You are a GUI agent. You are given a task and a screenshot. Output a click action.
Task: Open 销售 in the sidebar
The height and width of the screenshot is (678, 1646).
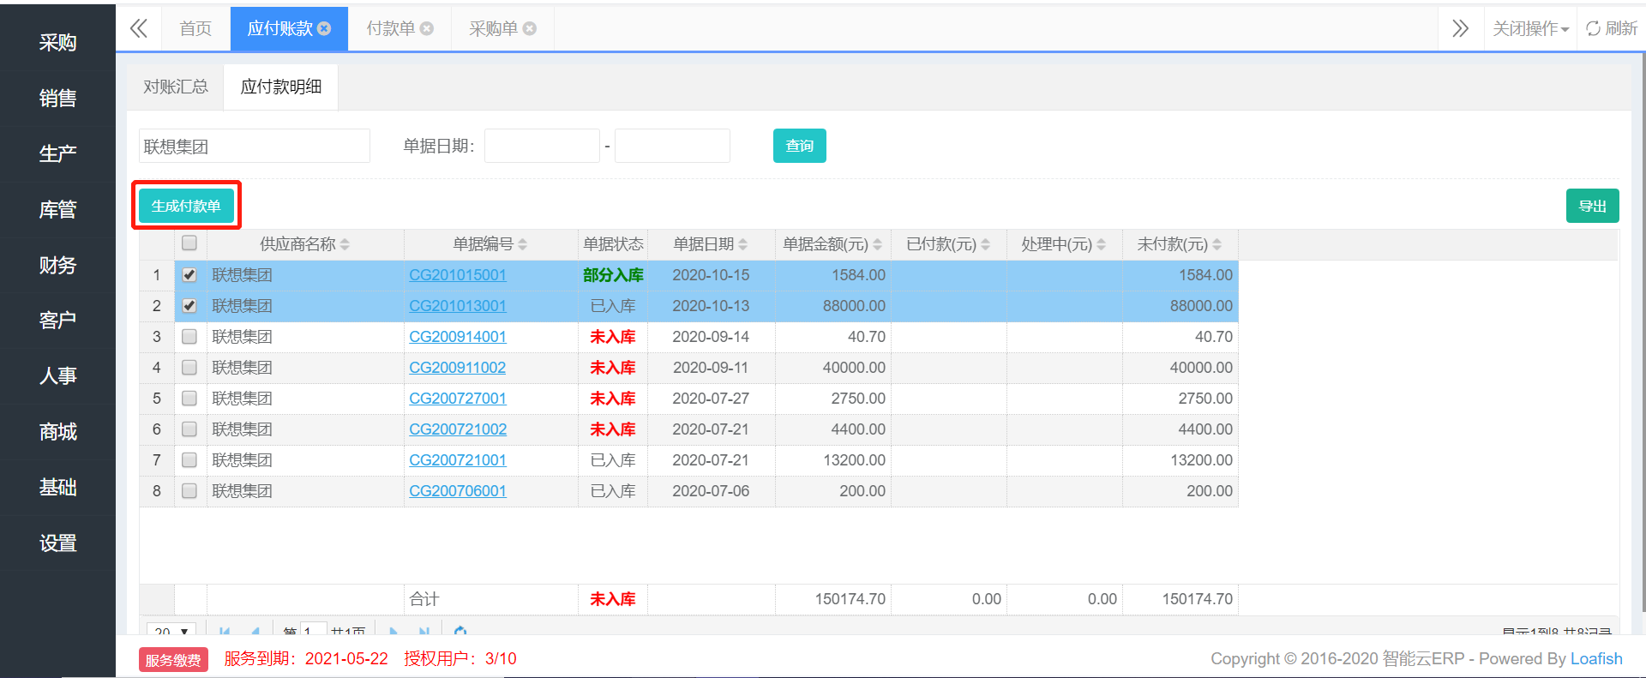click(57, 98)
